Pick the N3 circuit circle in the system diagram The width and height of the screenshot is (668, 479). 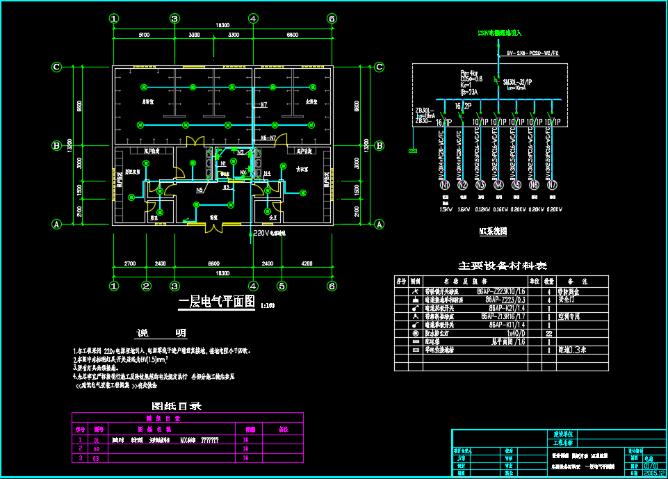[480, 185]
